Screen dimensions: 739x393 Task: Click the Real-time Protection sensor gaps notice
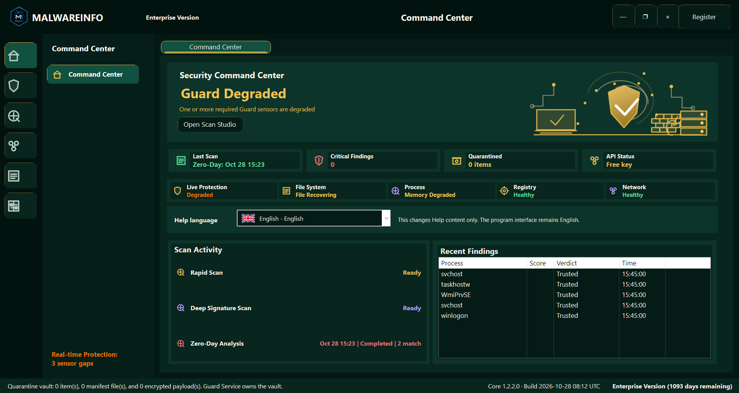(85, 359)
